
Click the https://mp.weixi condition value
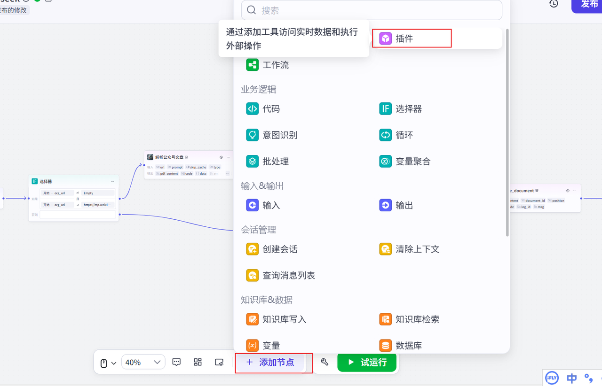[98, 205]
